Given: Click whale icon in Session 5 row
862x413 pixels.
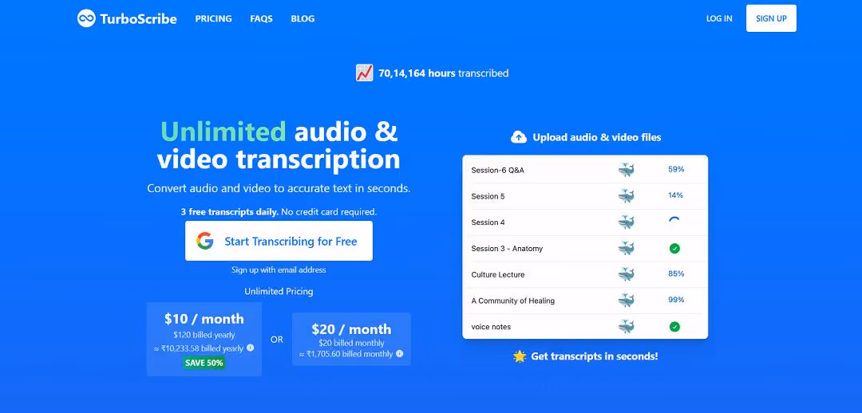Looking at the screenshot, I should [x=626, y=196].
